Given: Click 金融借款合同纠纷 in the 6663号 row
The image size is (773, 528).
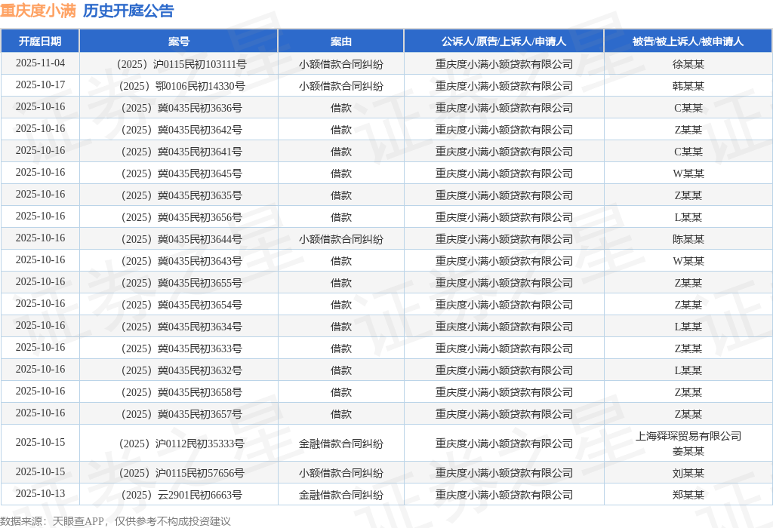Looking at the screenshot, I should (340, 495).
